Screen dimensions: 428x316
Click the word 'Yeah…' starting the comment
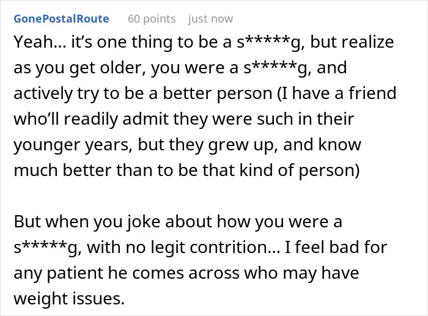coord(40,42)
